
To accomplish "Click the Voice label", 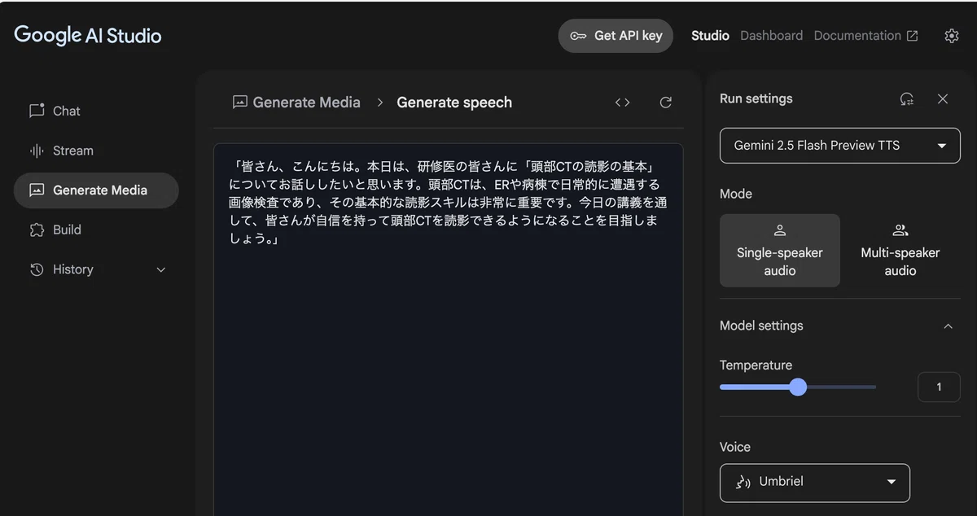I will tap(735, 447).
